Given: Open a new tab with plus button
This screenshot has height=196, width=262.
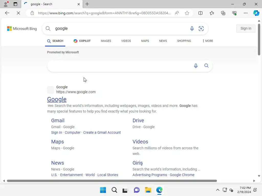Looking at the screenshot, I should click(x=87, y=4).
